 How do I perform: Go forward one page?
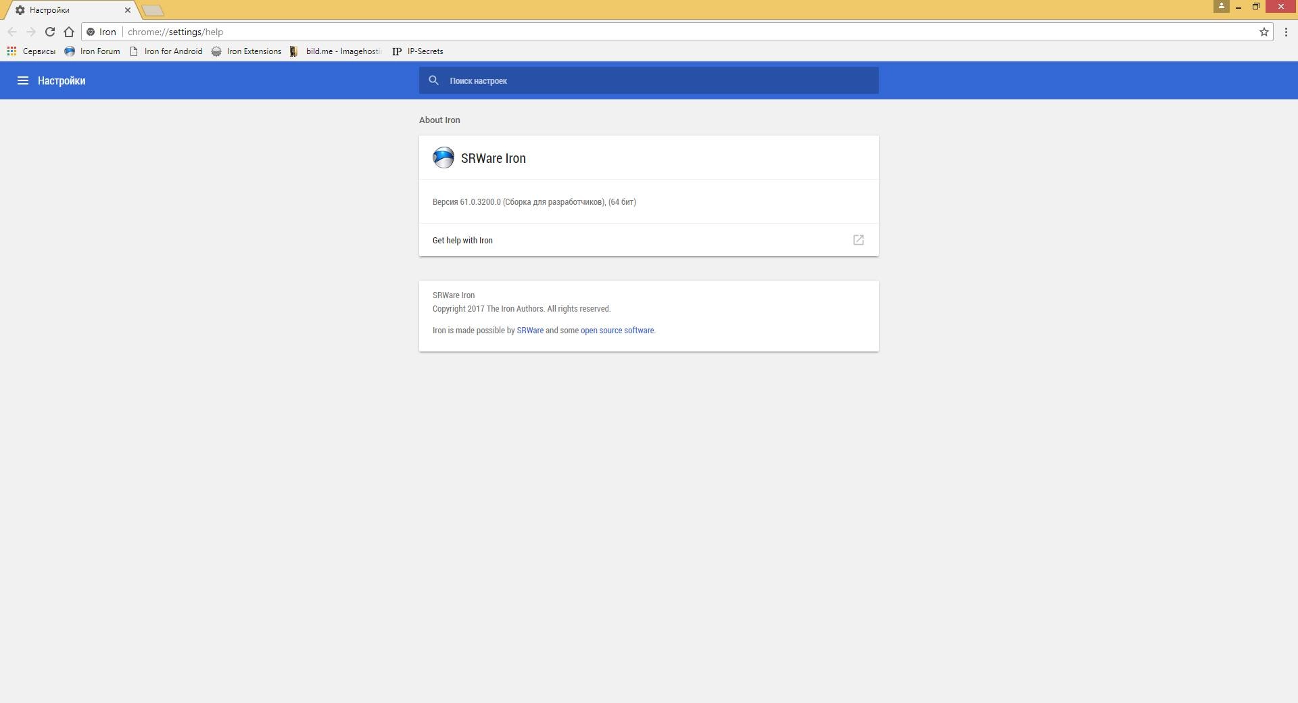tap(31, 32)
